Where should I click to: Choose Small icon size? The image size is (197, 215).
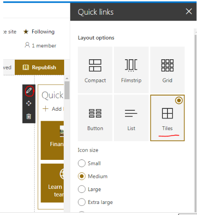click(x=82, y=163)
